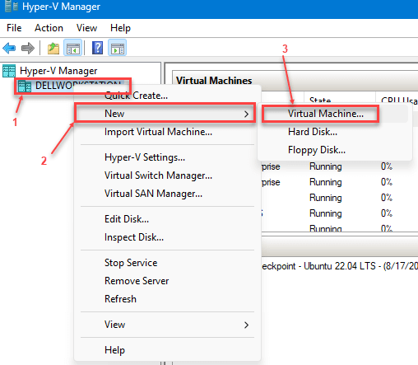Choose Virtual Machine... from New submenu
Screen dimensions: 418x365
[326, 114]
